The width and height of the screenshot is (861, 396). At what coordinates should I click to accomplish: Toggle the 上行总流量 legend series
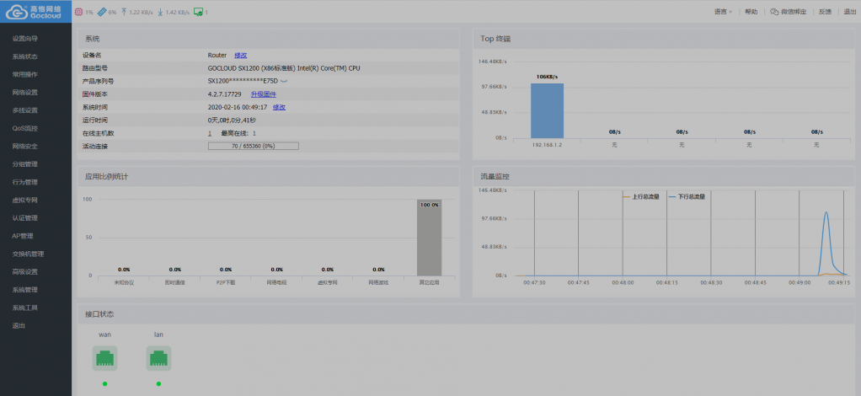641,195
